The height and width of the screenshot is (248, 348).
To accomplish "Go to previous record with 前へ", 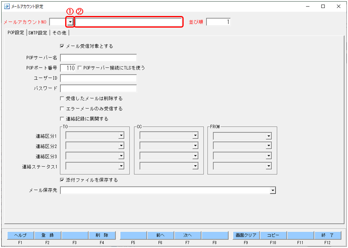I will click(160, 235).
